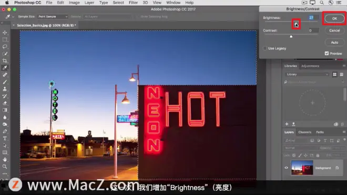This screenshot has width=347, height=195.
Task: Click the add content plus icon in Libraries
Action: [x=287, y=124]
